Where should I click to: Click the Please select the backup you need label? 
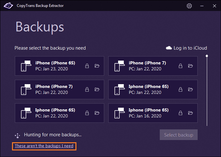coord(50,48)
